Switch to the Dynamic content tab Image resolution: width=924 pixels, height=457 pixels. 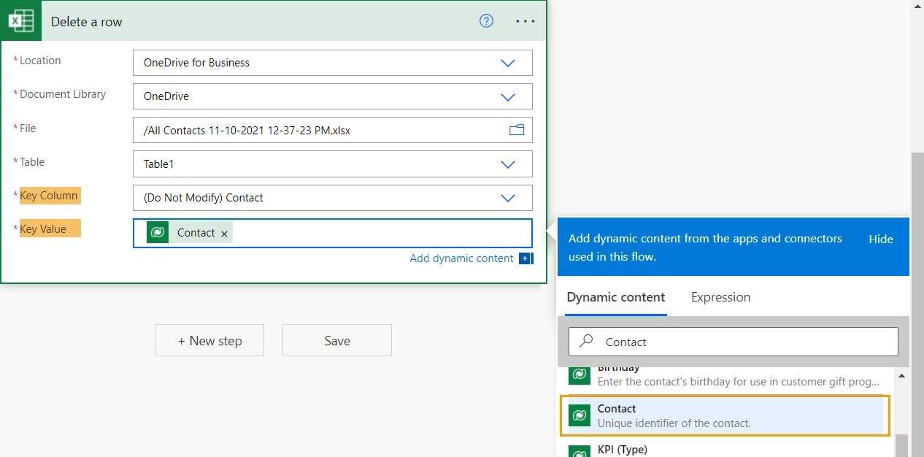click(616, 297)
